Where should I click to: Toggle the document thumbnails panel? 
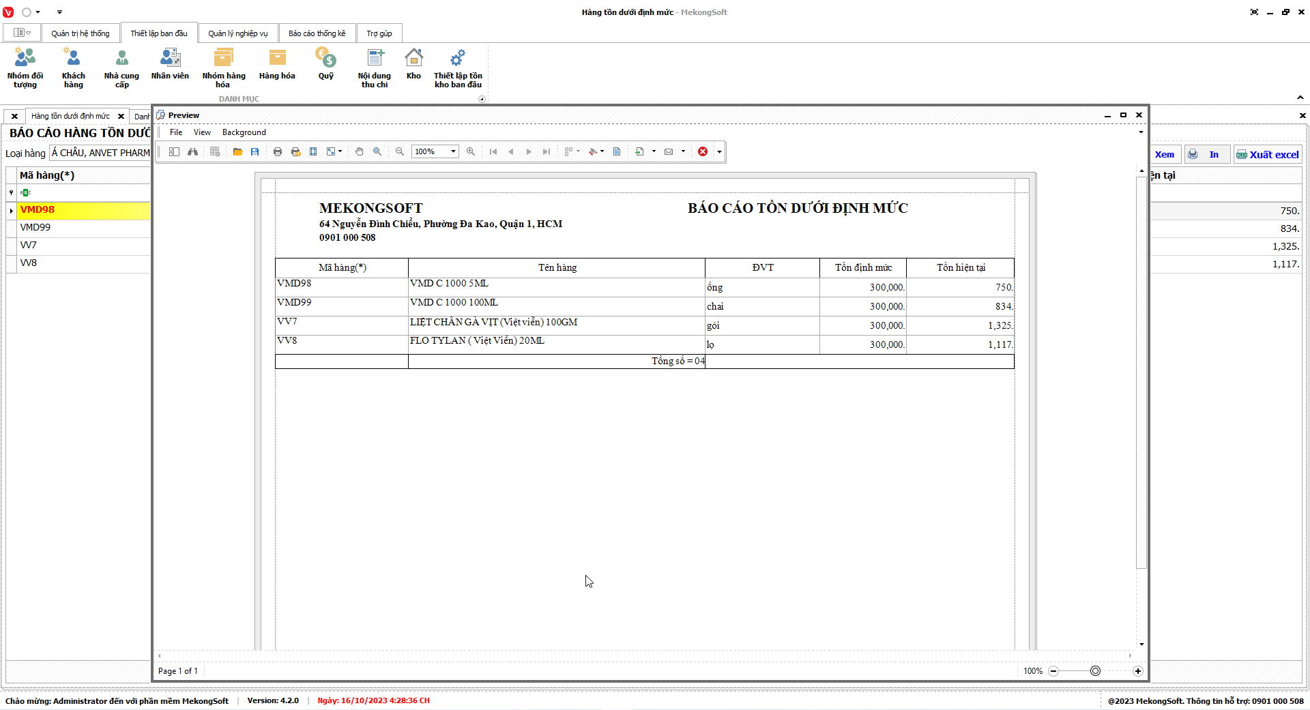[174, 151]
